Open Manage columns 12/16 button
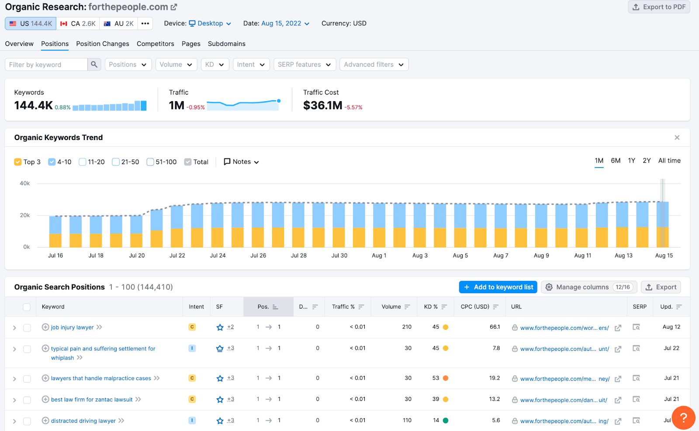This screenshot has width=699, height=431. [589, 287]
